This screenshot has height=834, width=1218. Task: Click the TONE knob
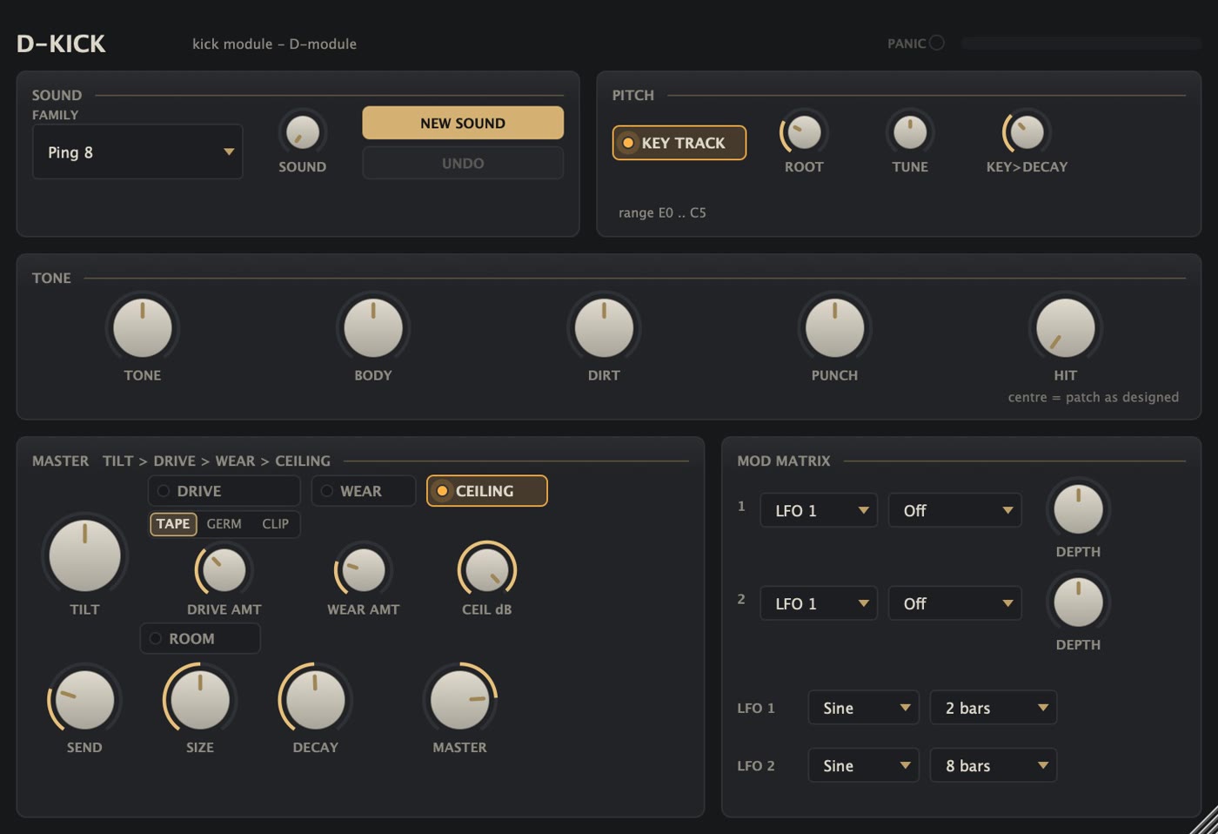143,327
